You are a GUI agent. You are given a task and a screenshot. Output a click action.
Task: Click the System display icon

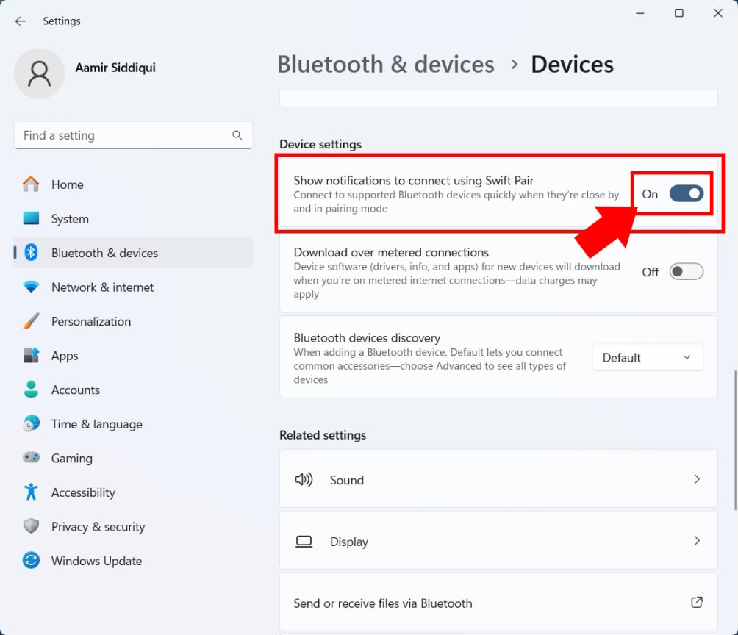coord(32,218)
